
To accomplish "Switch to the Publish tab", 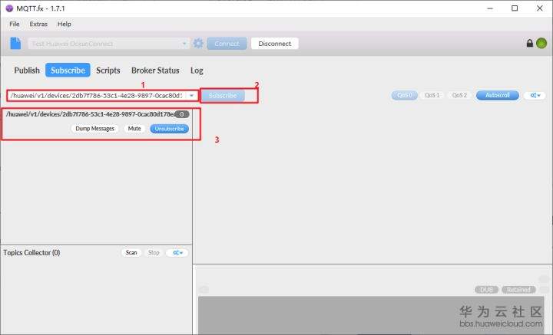I will click(x=27, y=70).
